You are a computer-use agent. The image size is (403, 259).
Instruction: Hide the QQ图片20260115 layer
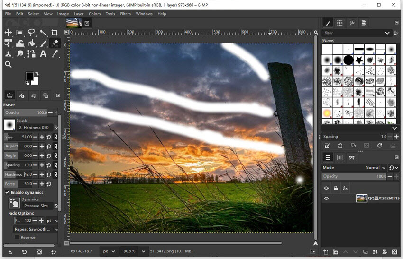click(326, 199)
